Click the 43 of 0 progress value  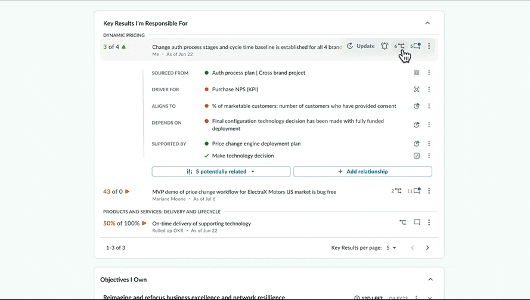(113, 191)
